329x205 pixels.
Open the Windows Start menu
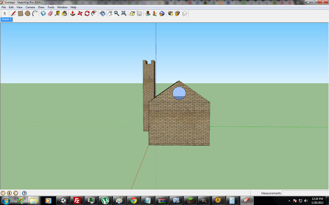(x=6, y=201)
